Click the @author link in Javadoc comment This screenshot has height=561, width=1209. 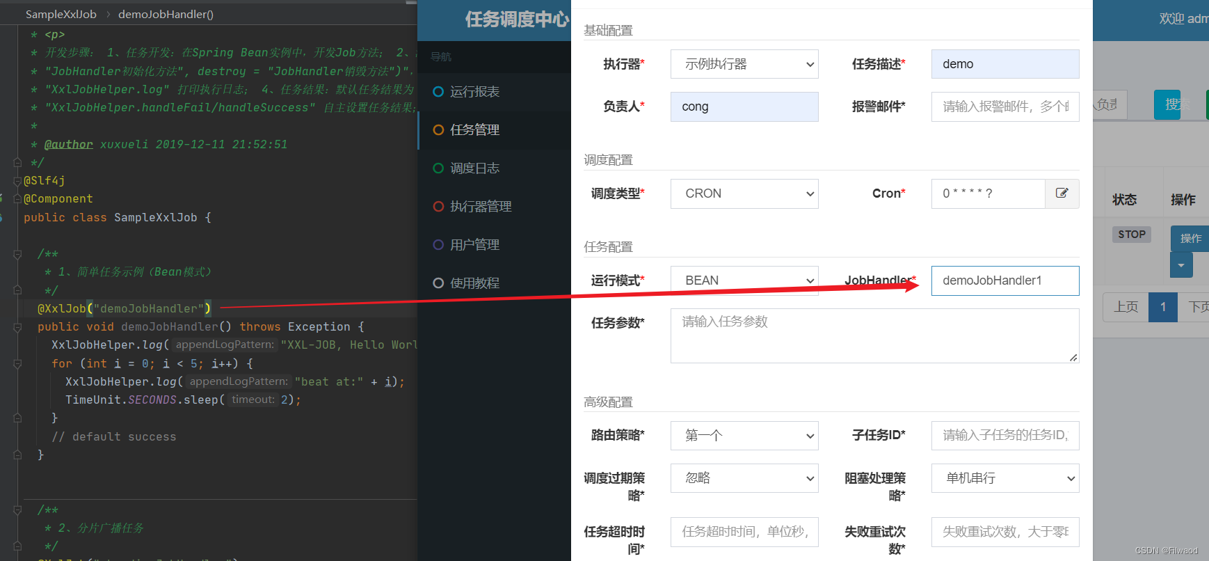[x=68, y=144]
